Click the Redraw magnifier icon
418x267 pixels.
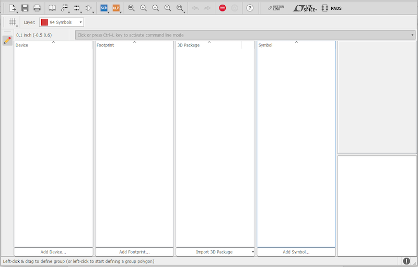[168, 8]
